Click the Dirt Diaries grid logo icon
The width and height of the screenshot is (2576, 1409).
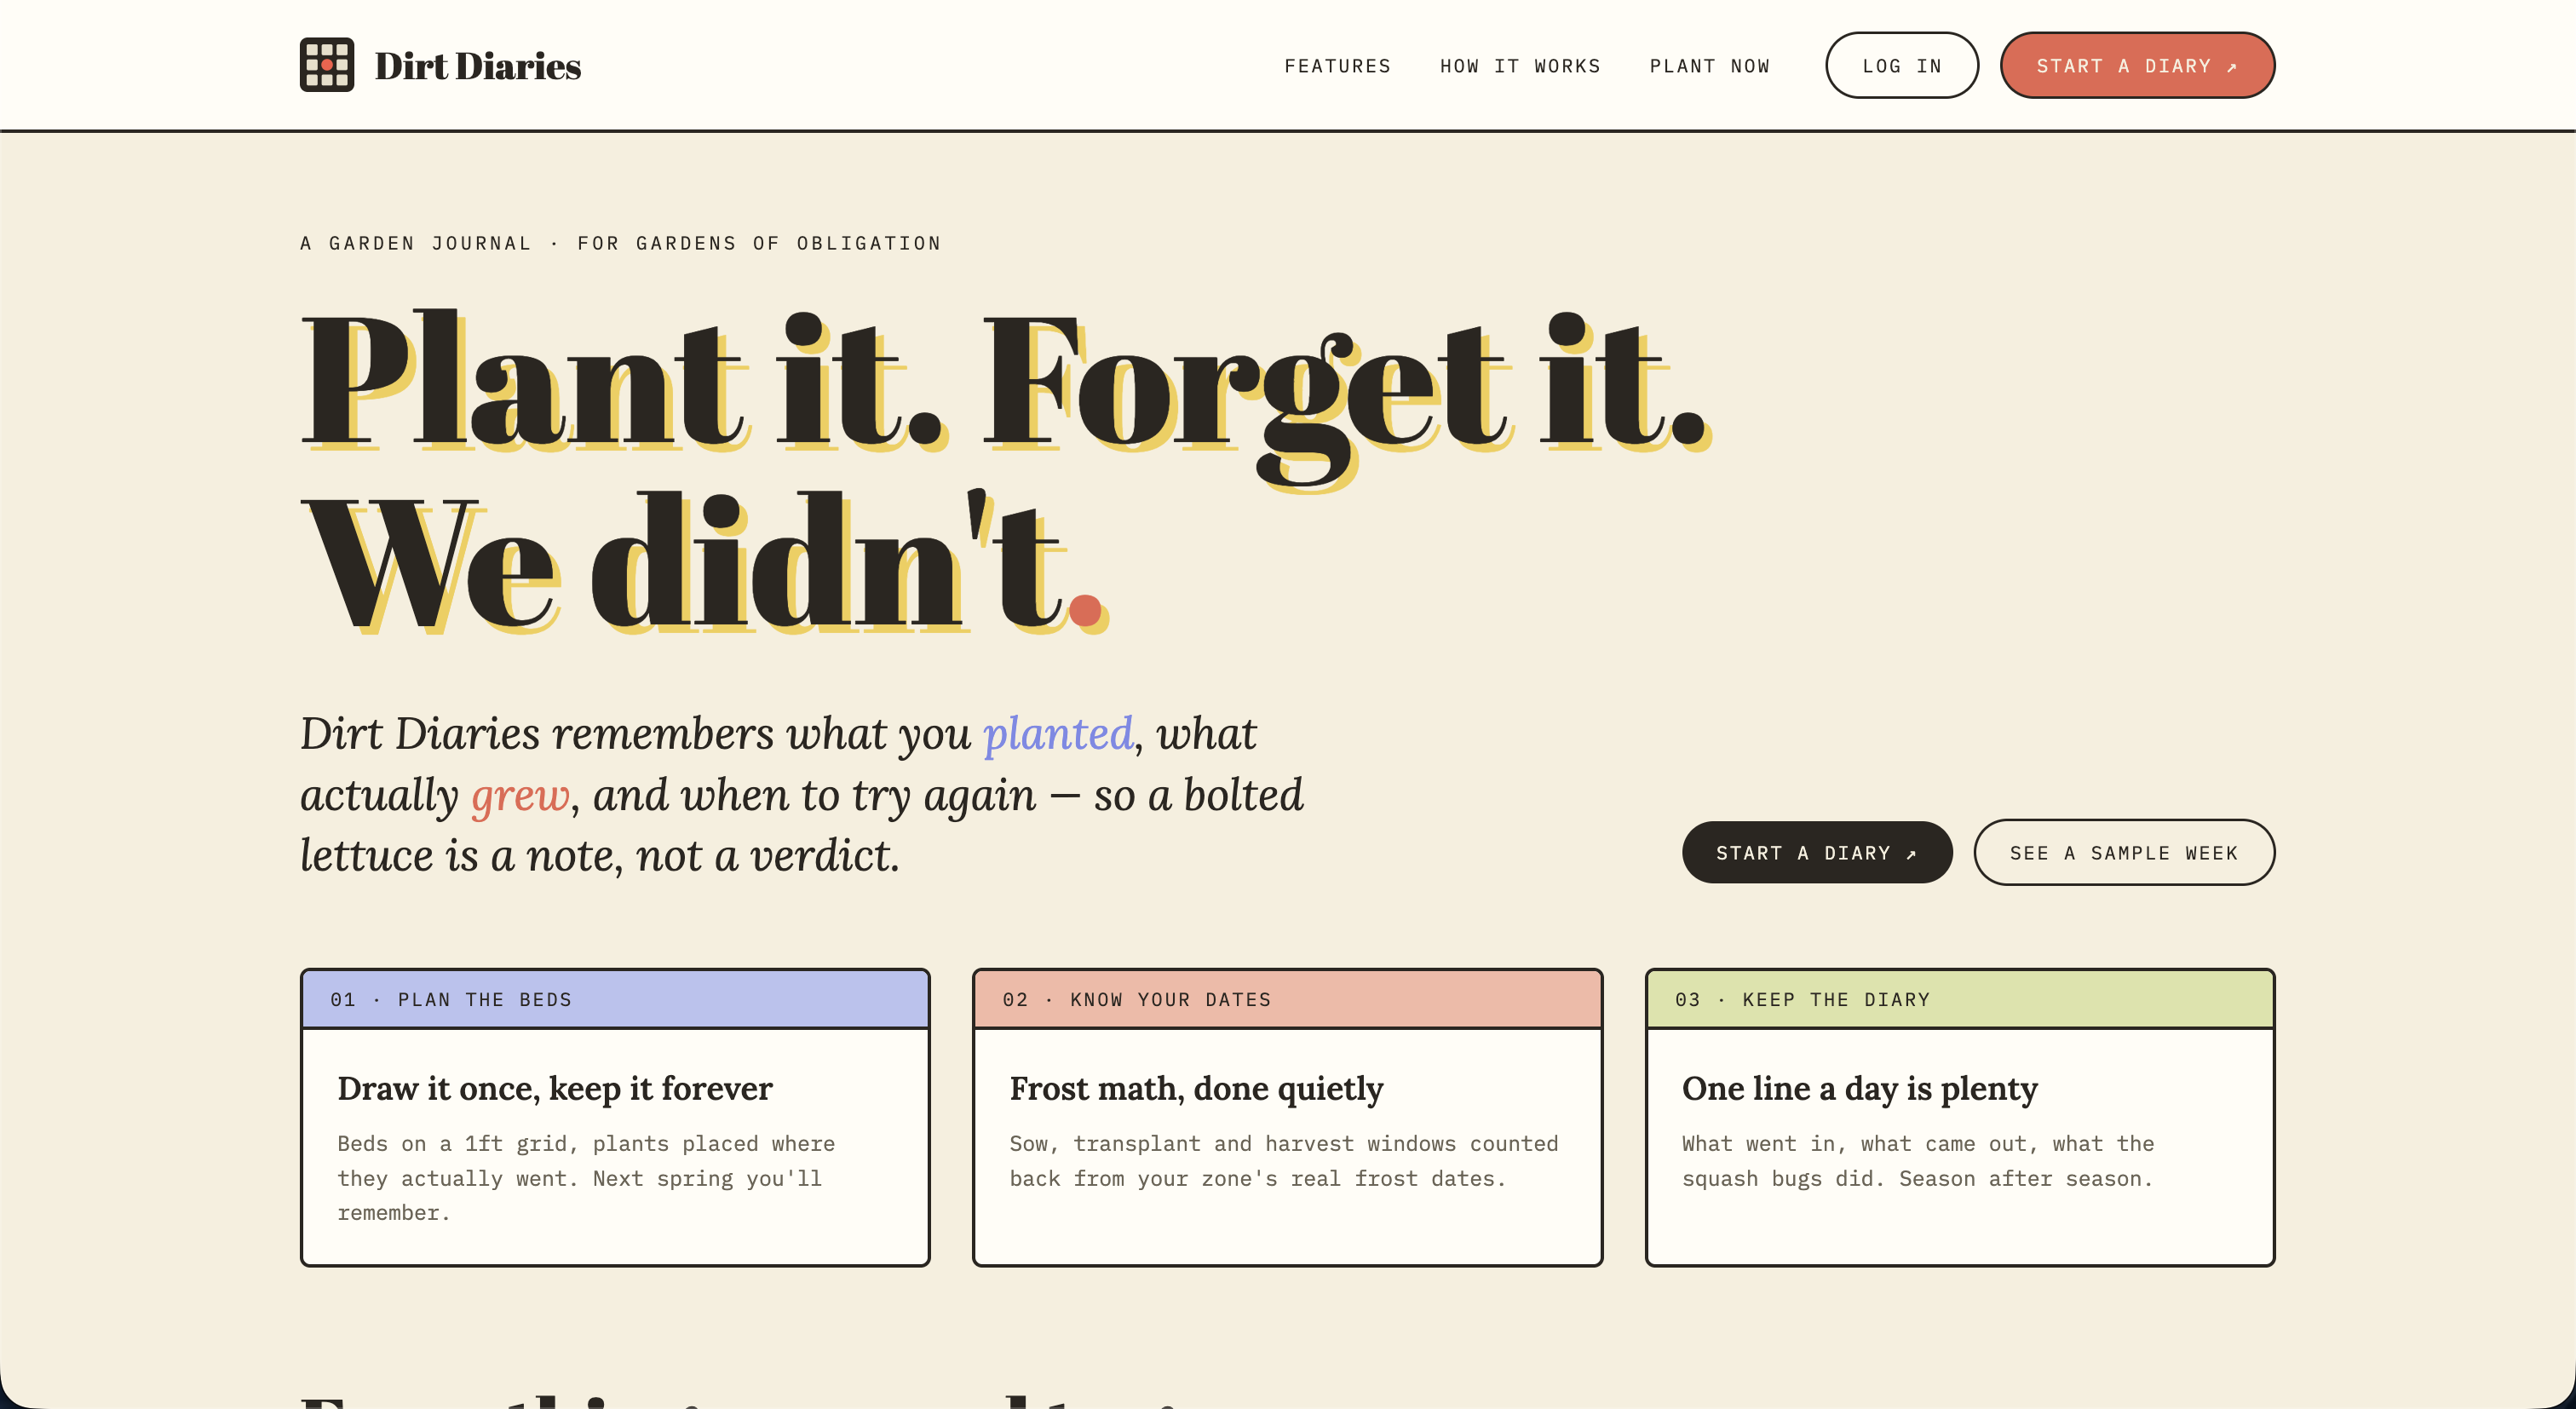[327, 65]
